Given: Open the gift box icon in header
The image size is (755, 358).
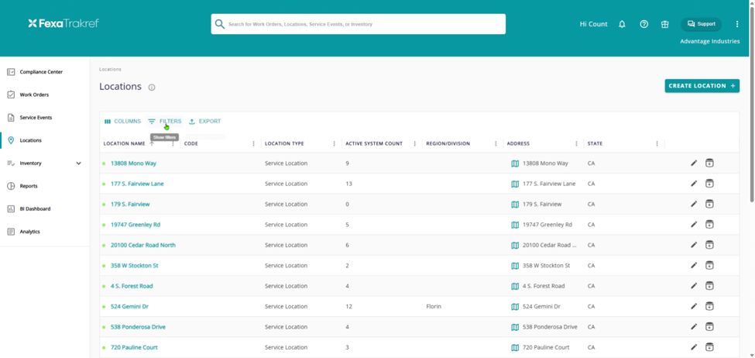Looking at the screenshot, I should tap(665, 24).
